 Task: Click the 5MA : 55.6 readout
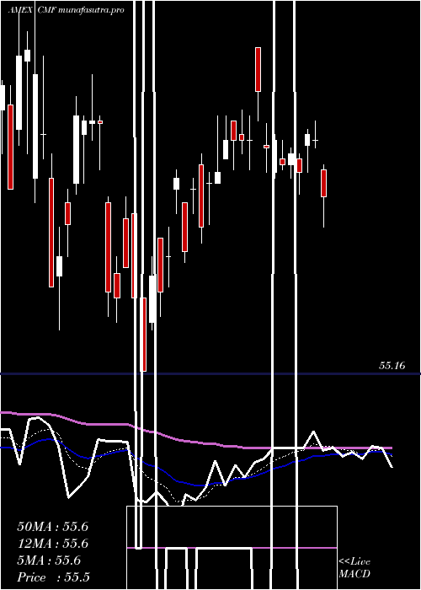pos(49,560)
